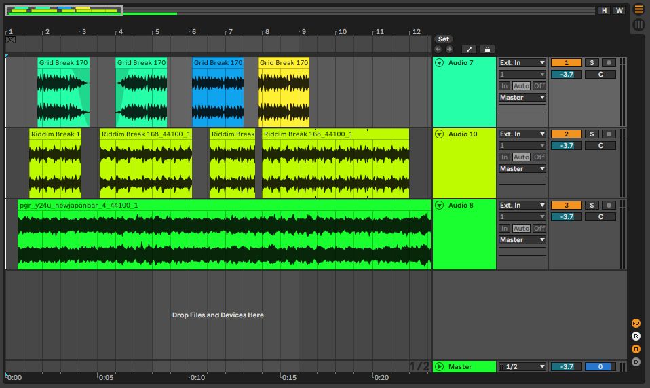Toggle the lock envelopes icon
The image size is (650, 388).
click(x=487, y=50)
